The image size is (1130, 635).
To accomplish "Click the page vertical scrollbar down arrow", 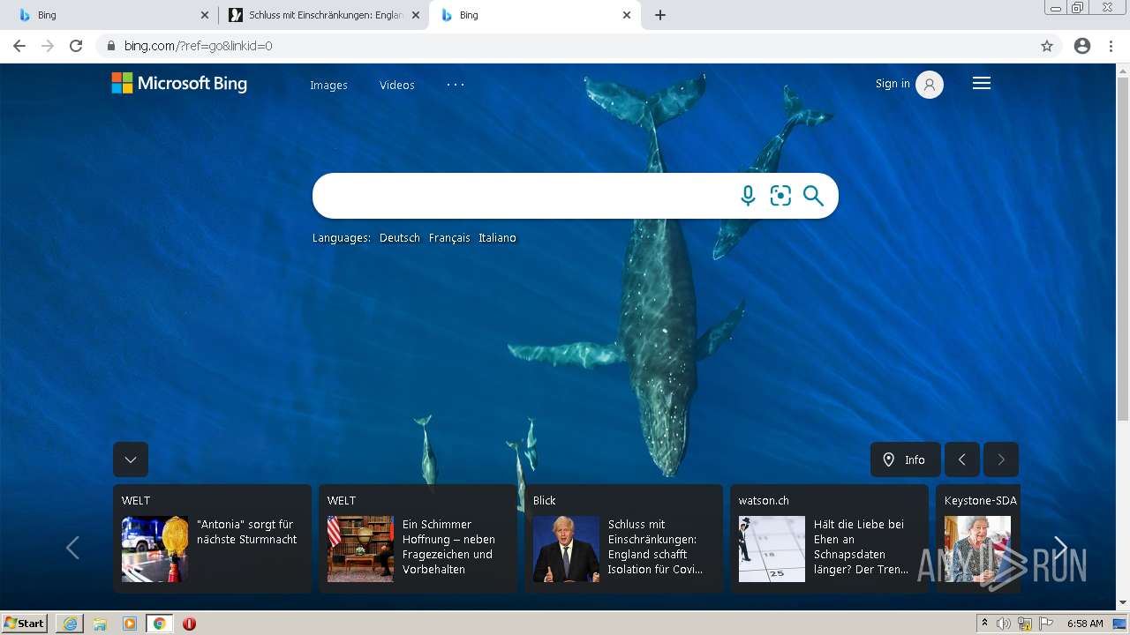I will coord(1123,603).
